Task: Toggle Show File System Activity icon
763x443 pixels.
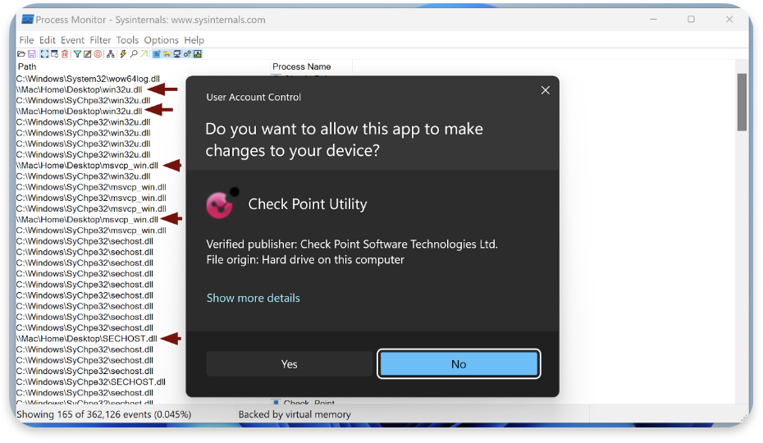Action: tap(167, 54)
